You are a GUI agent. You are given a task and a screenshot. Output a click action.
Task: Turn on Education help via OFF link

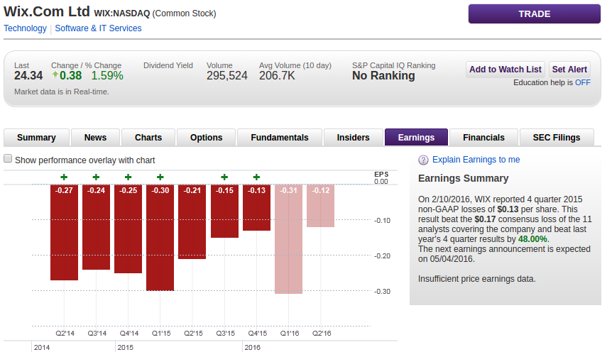(583, 82)
